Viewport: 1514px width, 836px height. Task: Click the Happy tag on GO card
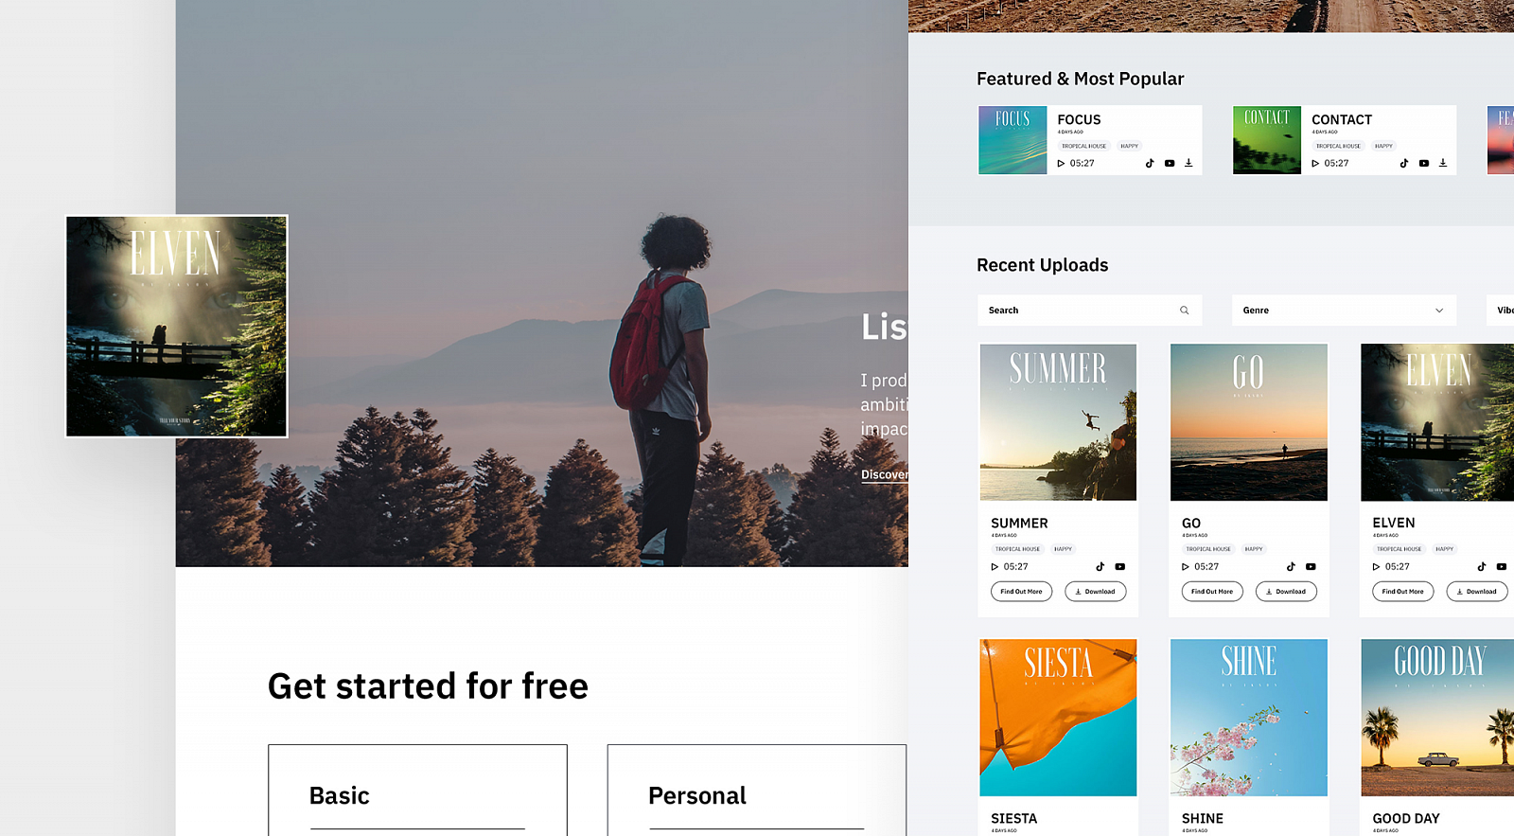pyautogui.click(x=1254, y=549)
